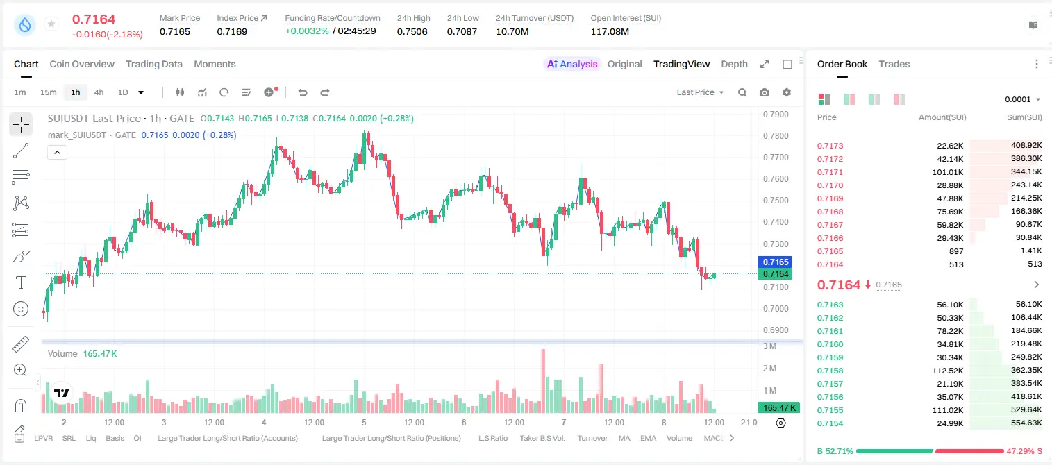Select the Text annotation tool
Viewport: 1052px width, 465px height.
[x=21, y=282]
